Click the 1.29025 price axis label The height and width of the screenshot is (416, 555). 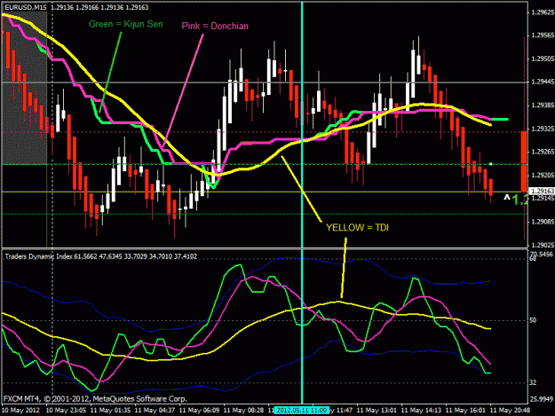[x=542, y=245]
